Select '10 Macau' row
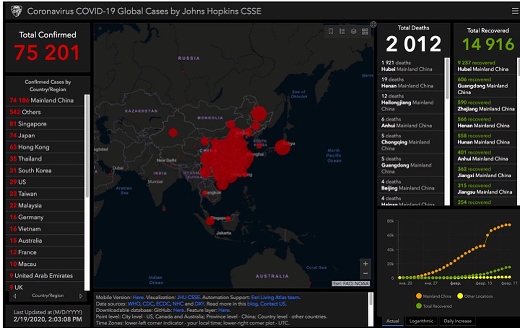The width and height of the screenshot is (520, 328). [45, 264]
